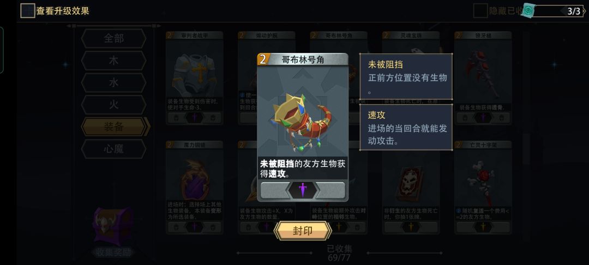This screenshot has height=265, width=589.
Task: Select the 全部 category tab
Action: (x=114, y=38)
